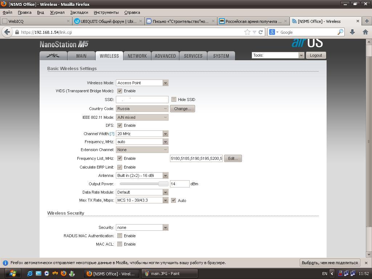
Task: Enable RADIUS MAC Authentication checkbox
Action: 120,236
